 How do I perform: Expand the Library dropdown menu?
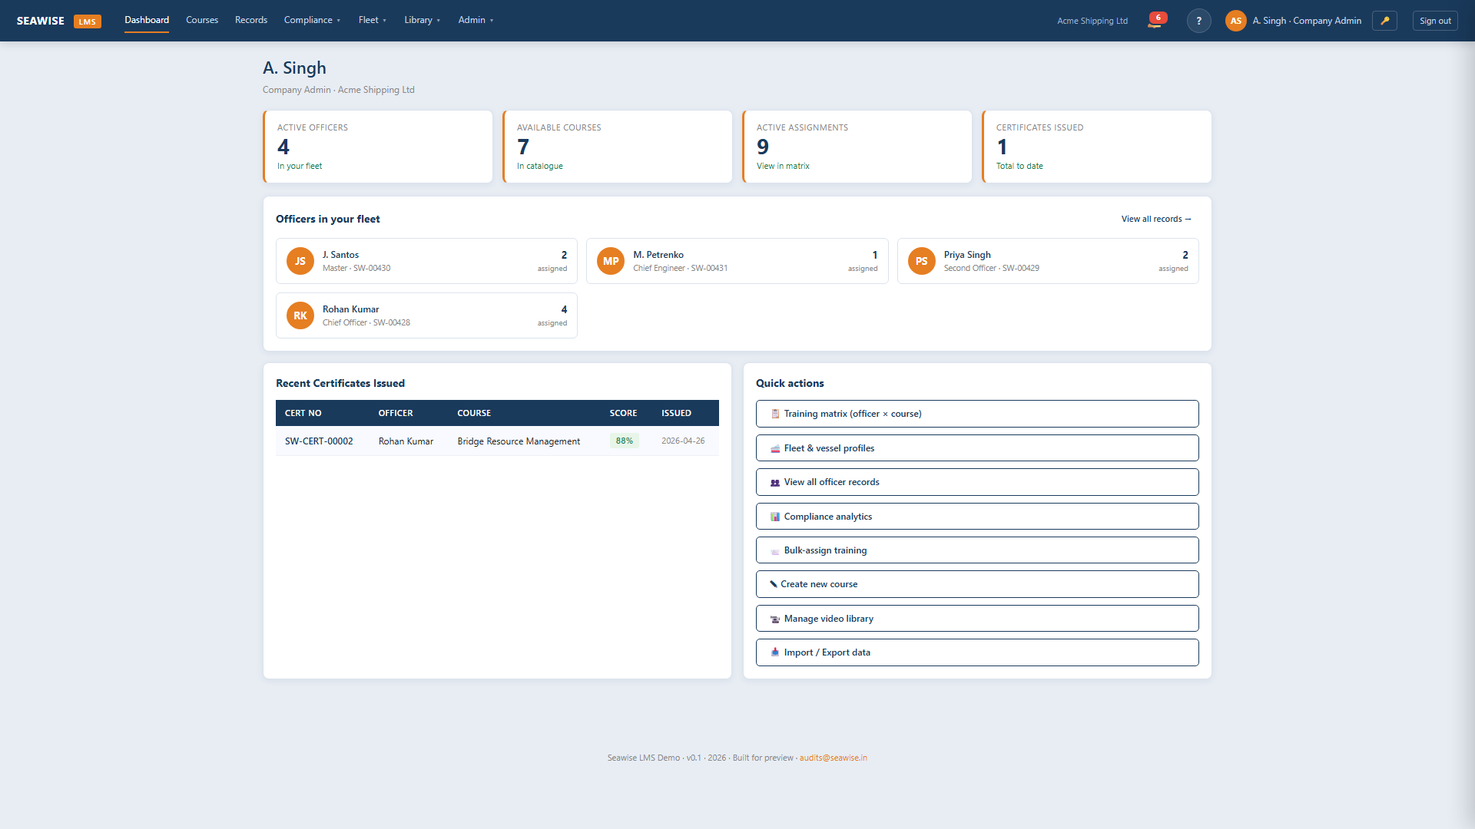422,20
